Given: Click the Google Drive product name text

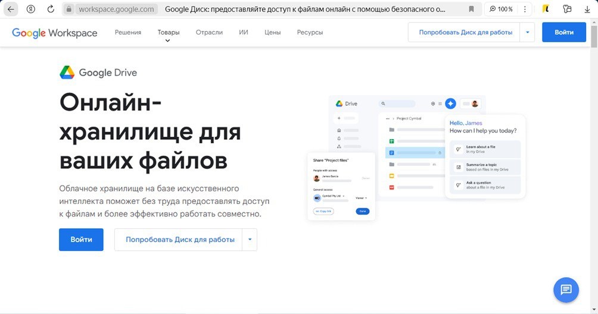Looking at the screenshot, I should 108,73.
